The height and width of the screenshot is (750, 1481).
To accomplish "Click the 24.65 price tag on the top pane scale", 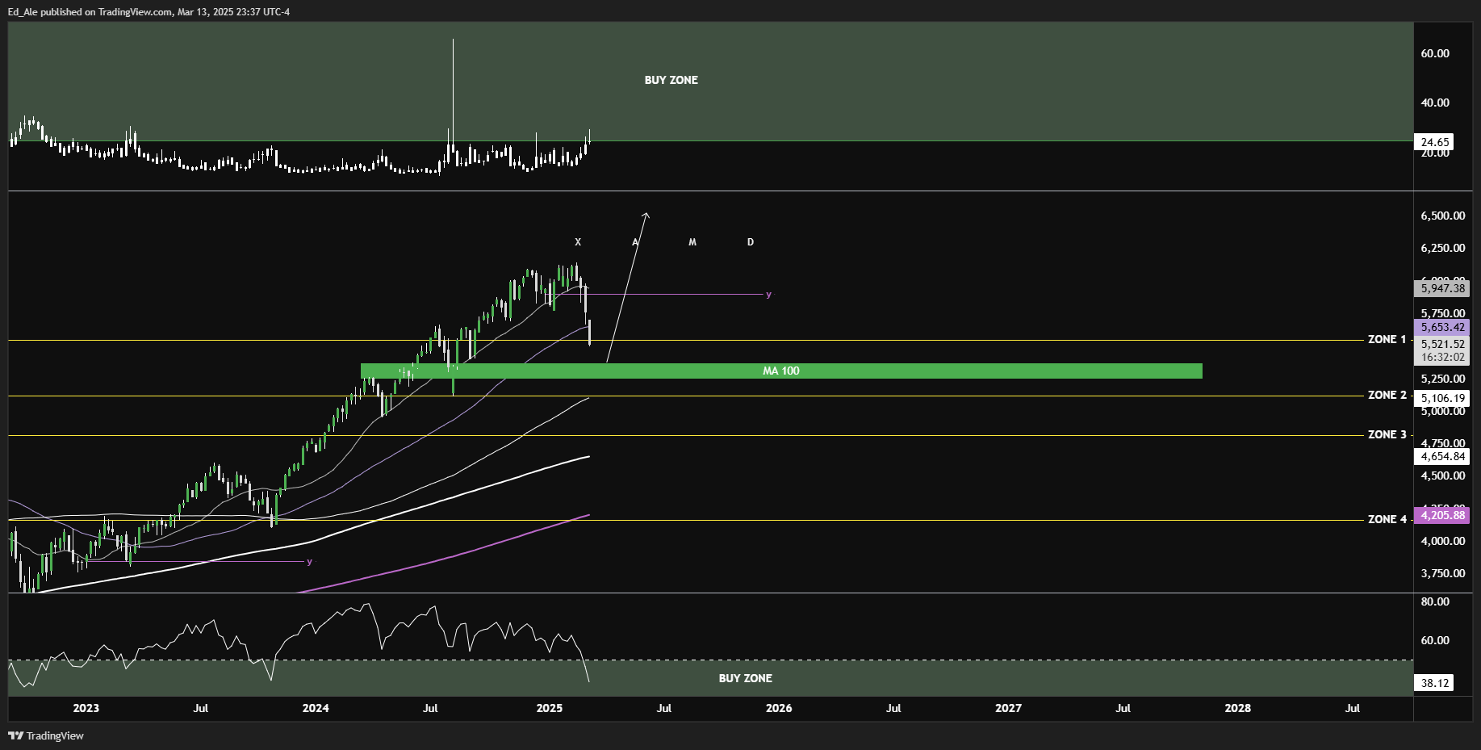I will tap(1435, 142).
